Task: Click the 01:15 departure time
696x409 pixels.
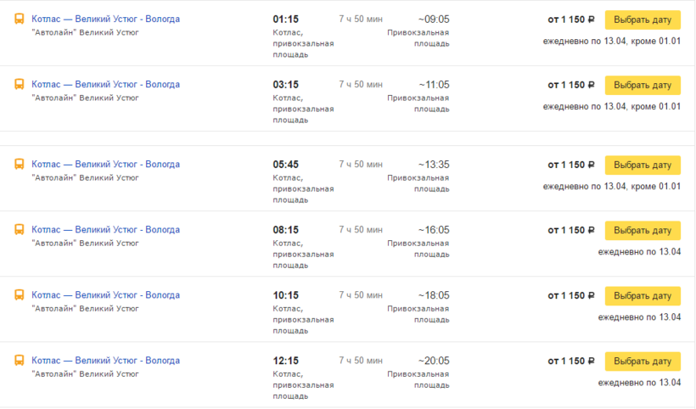Action: point(285,20)
